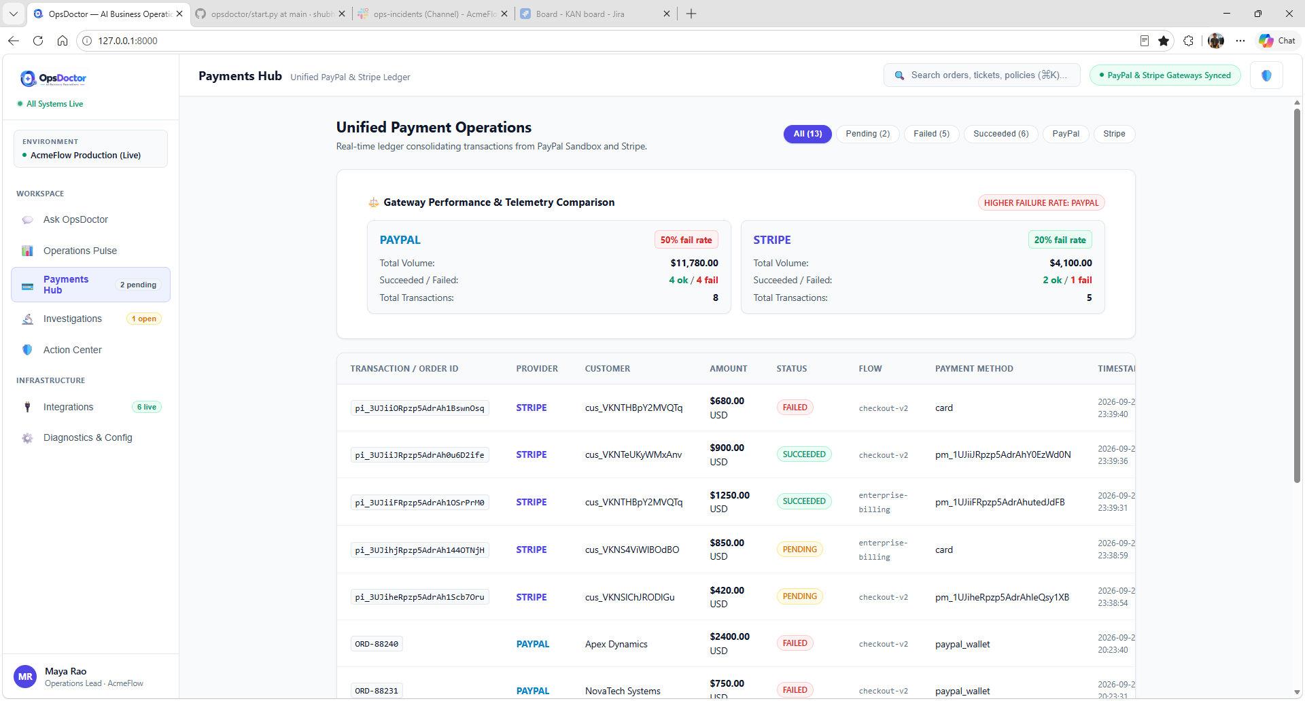Open browser extensions icon

coord(1188,41)
